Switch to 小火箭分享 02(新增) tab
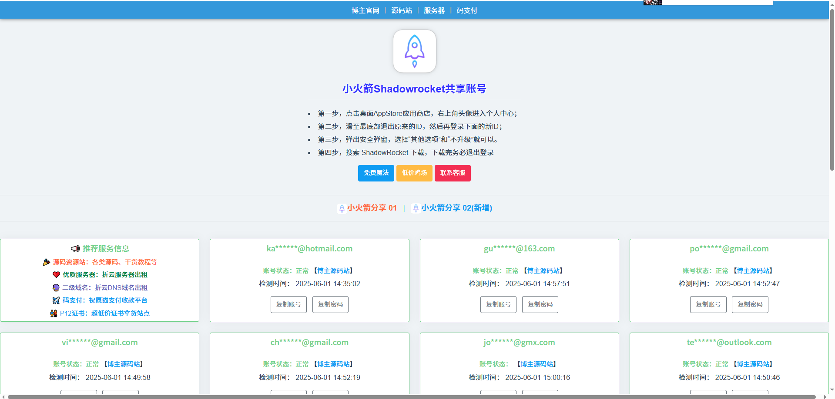835x399 pixels. pyautogui.click(x=456, y=208)
